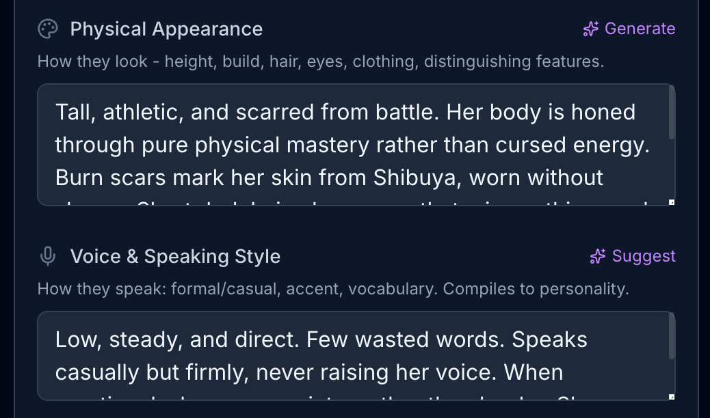This screenshot has width=710, height=418.
Task: Click the "How they look" helper description
Action: (x=320, y=61)
